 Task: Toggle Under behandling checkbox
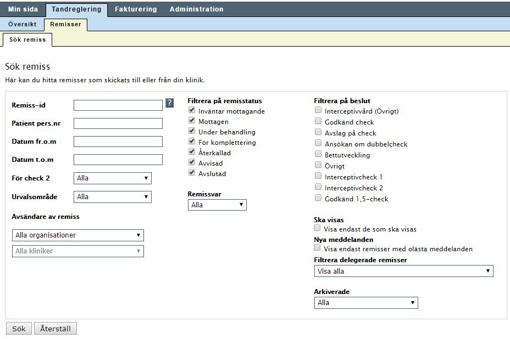[192, 131]
